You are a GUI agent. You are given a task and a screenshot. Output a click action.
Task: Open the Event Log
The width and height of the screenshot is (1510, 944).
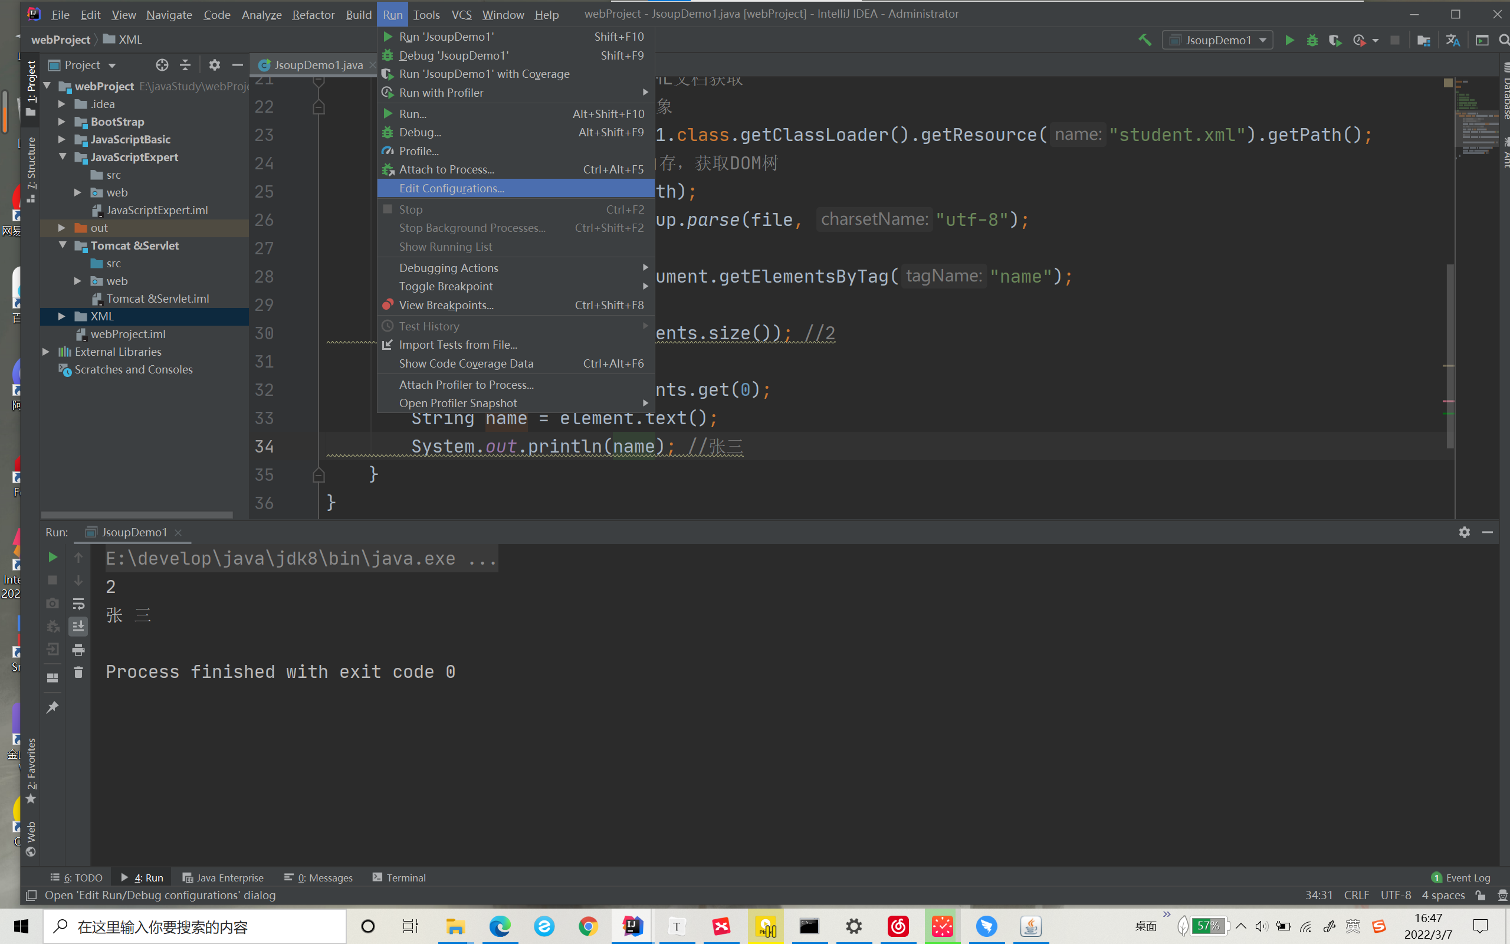point(1461,877)
